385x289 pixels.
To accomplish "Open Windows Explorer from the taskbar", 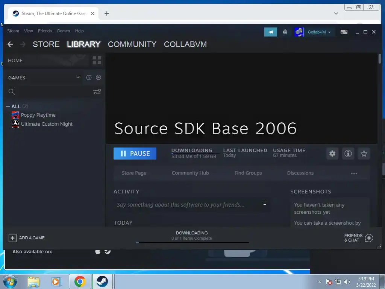I will 33,281.
